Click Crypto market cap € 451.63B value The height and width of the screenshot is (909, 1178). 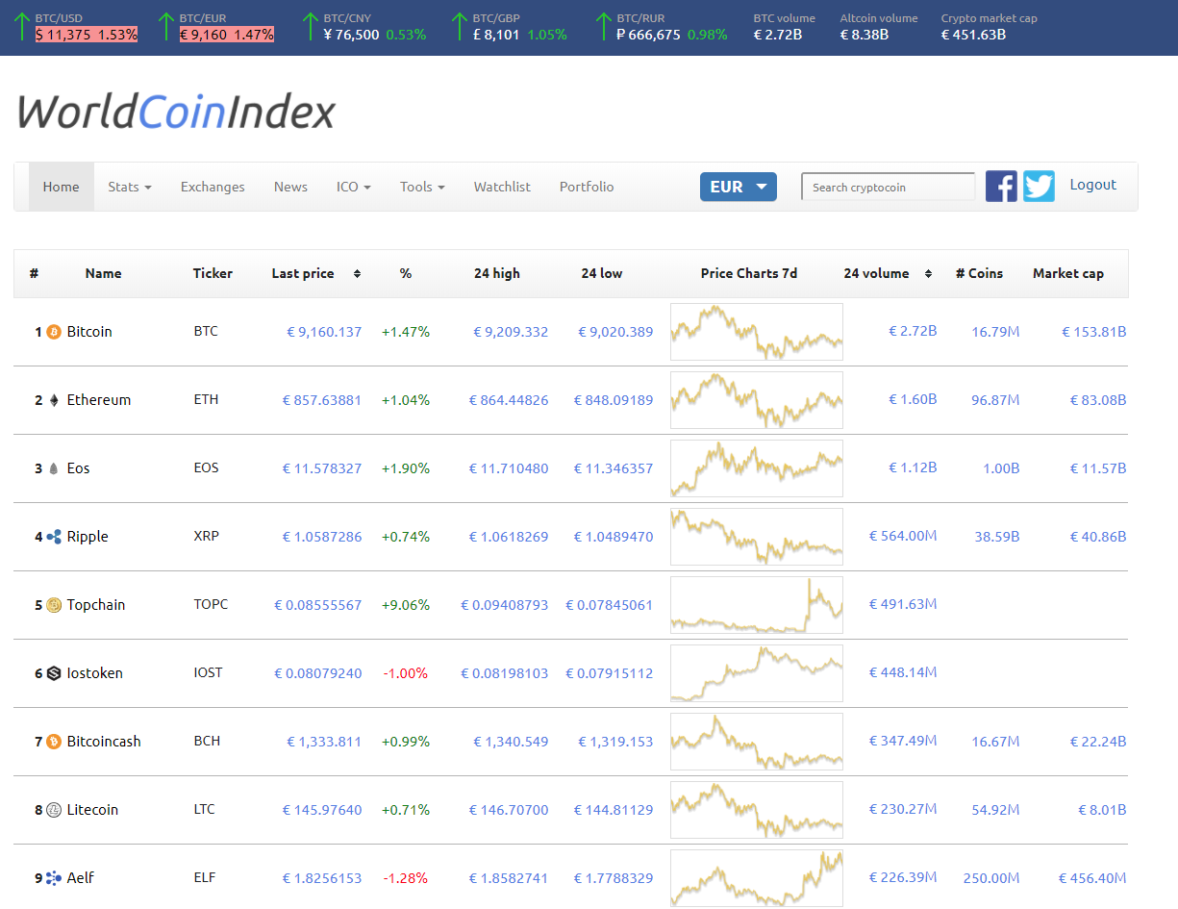coord(973,35)
